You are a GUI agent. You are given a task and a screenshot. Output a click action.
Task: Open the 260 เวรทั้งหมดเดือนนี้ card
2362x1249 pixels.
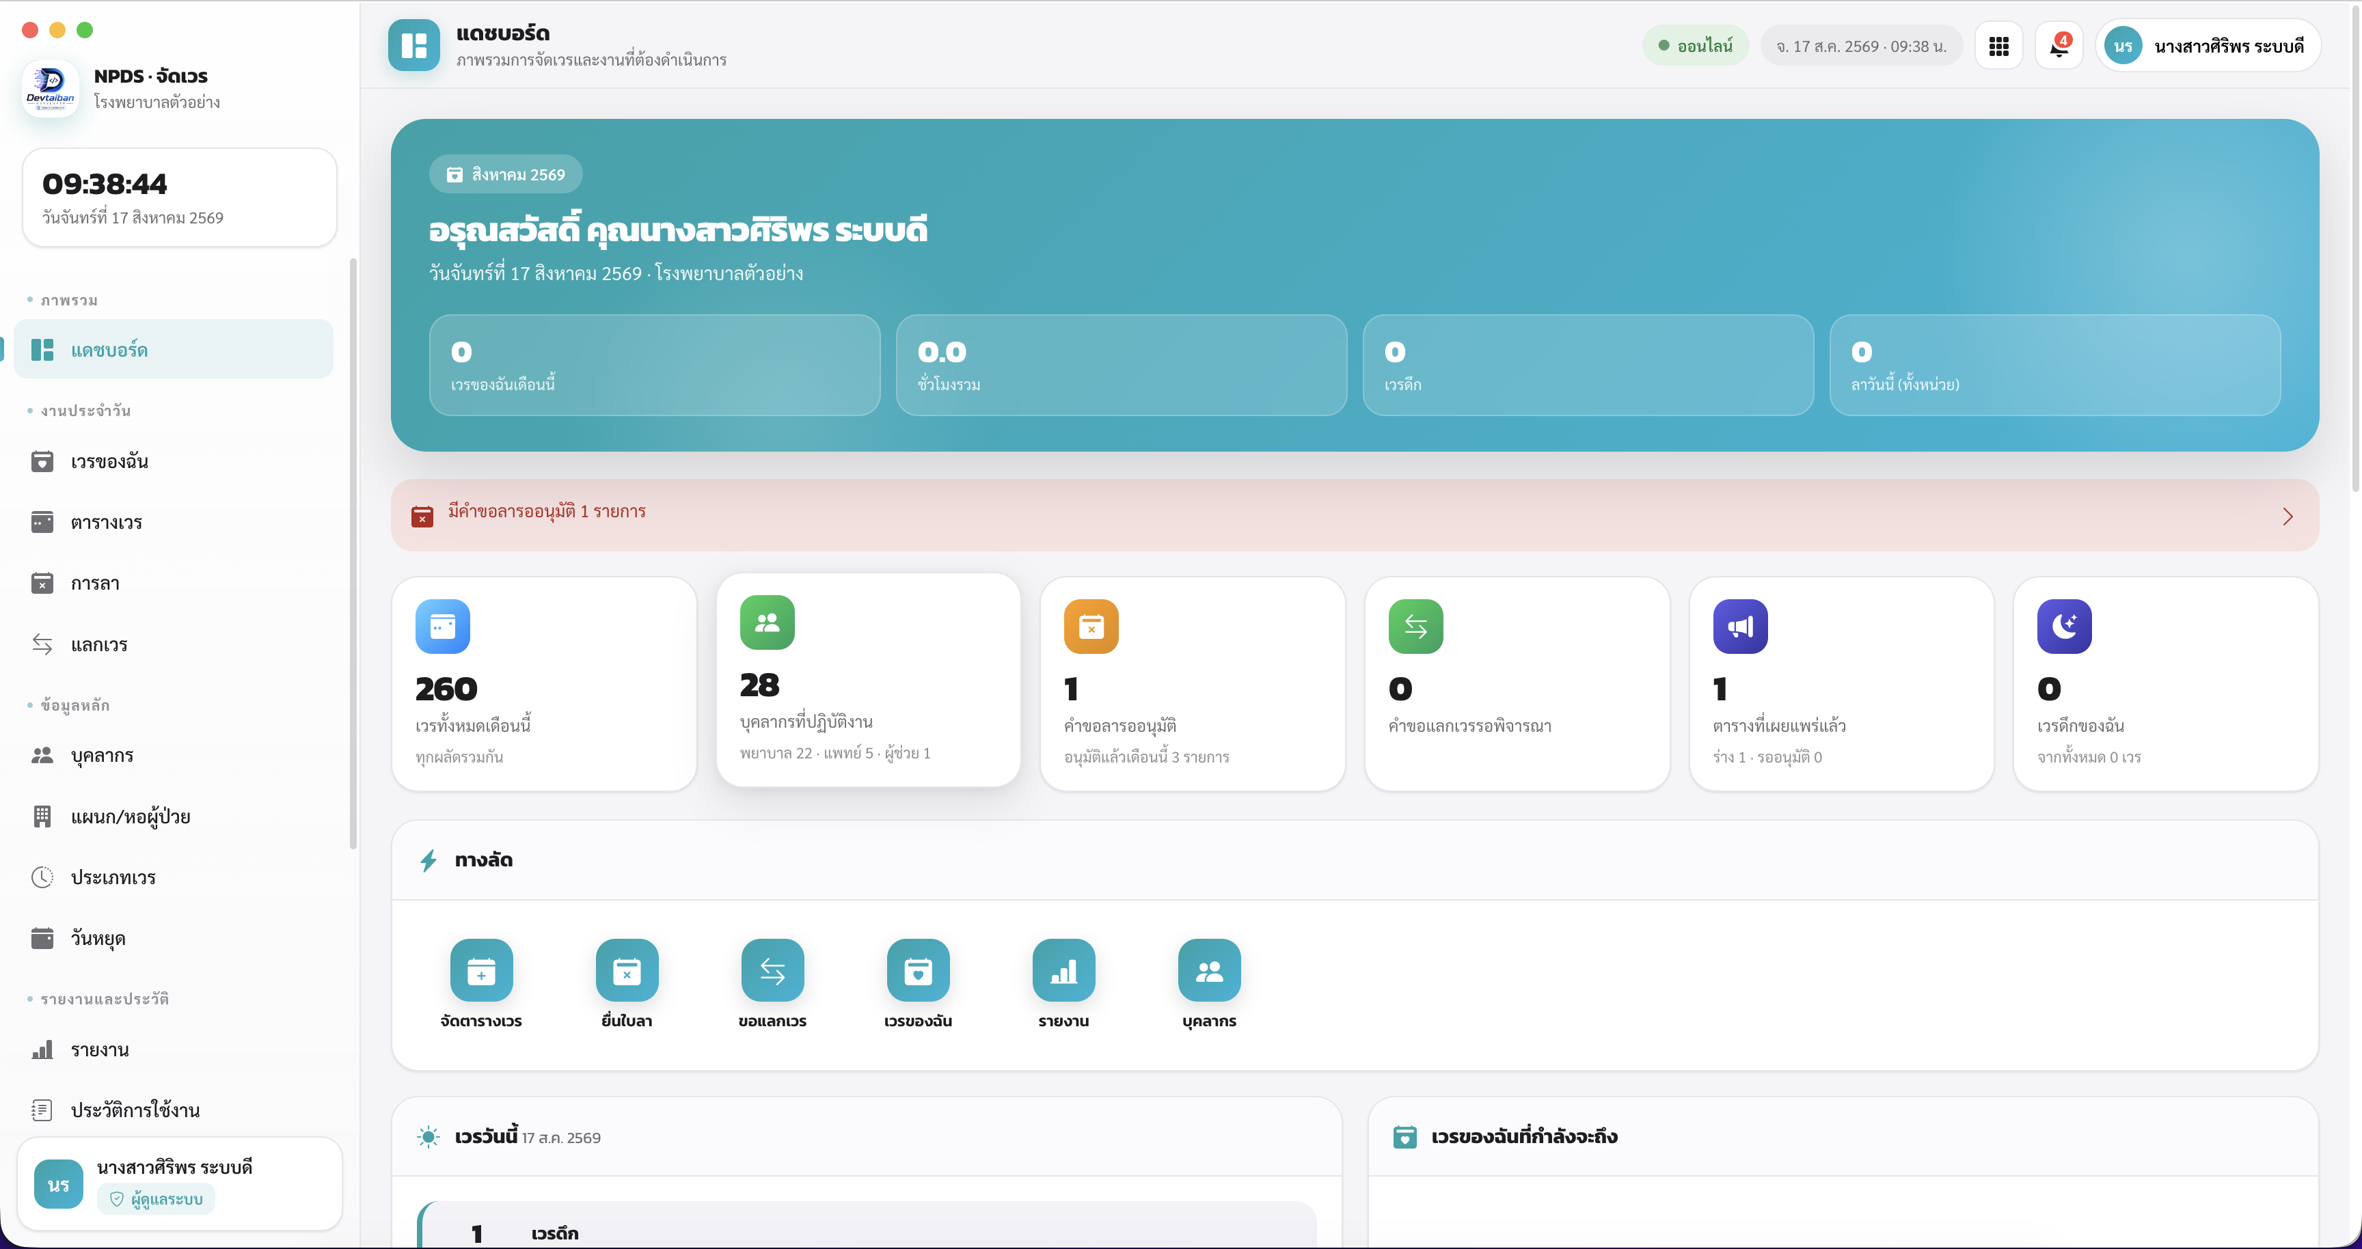pos(545,684)
